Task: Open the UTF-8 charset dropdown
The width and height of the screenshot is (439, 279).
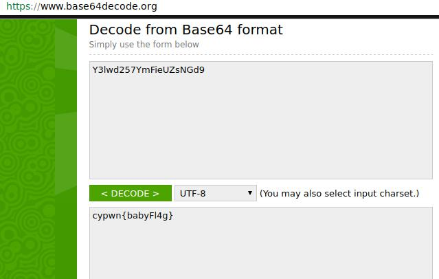Action: (x=216, y=193)
